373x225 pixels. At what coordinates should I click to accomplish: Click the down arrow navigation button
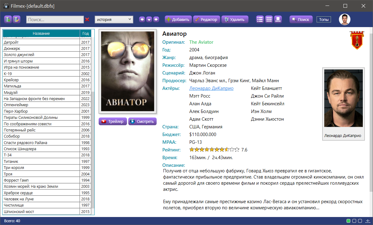(x=149, y=19)
